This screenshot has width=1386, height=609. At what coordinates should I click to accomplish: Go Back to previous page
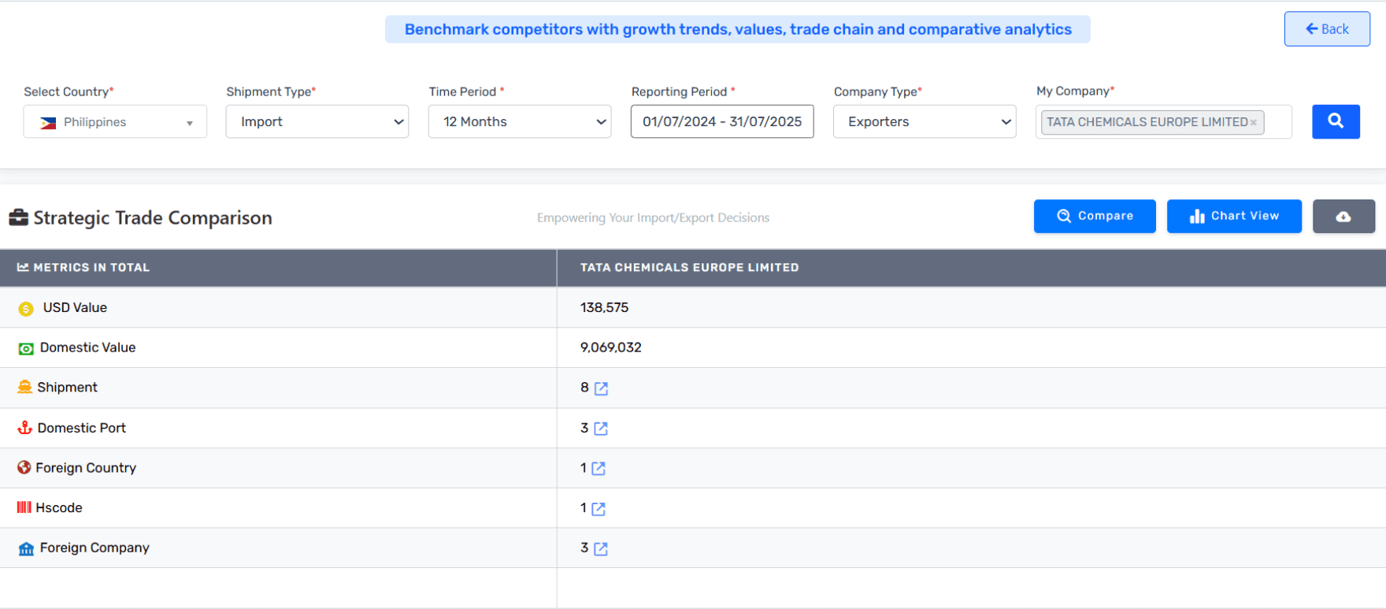click(1326, 29)
